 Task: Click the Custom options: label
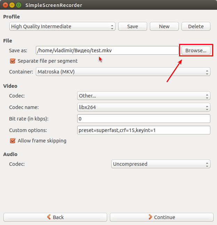(28, 130)
